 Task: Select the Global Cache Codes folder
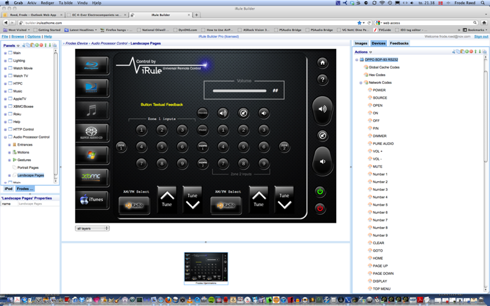tap(384, 67)
